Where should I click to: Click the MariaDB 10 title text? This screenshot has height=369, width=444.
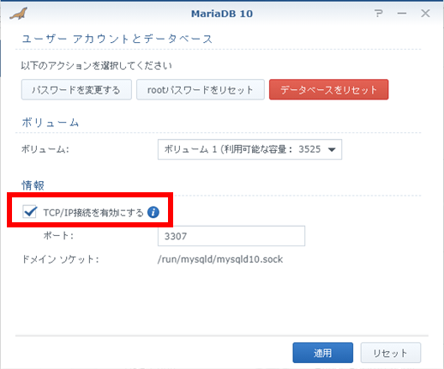point(222,14)
